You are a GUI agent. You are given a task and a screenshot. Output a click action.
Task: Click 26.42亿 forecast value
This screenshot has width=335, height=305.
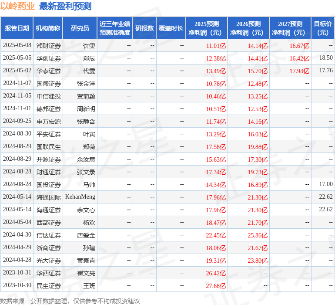point(216,273)
